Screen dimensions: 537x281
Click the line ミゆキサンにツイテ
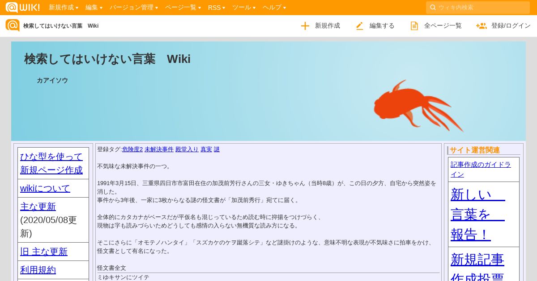pyautogui.click(x=123, y=277)
